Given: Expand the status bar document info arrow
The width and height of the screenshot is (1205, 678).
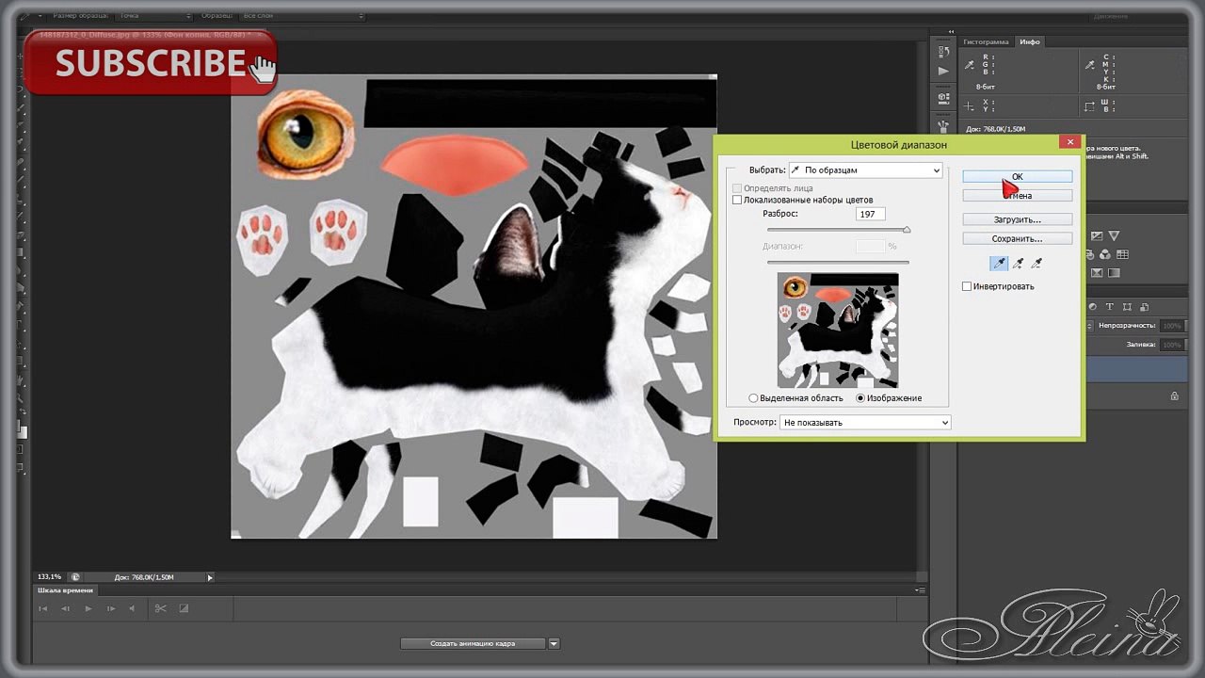Looking at the screenshot, I should tap(210, 577).
